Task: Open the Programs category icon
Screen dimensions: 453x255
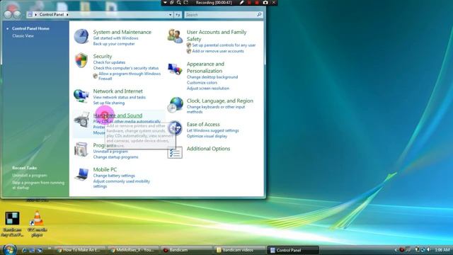Action: pos(81,149)
